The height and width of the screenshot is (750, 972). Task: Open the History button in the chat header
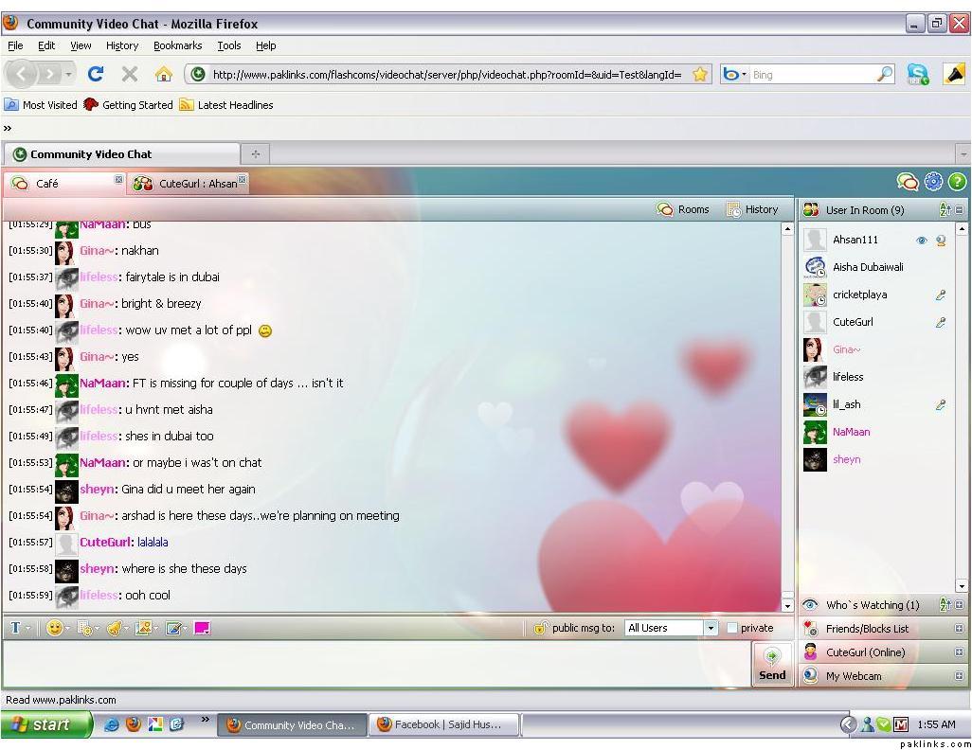coord(752,210)
